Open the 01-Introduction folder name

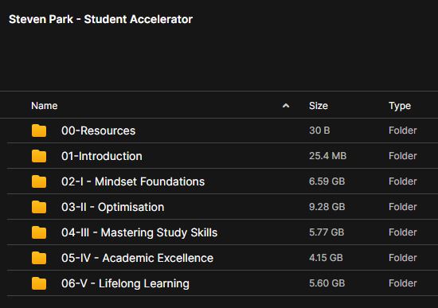102,156
